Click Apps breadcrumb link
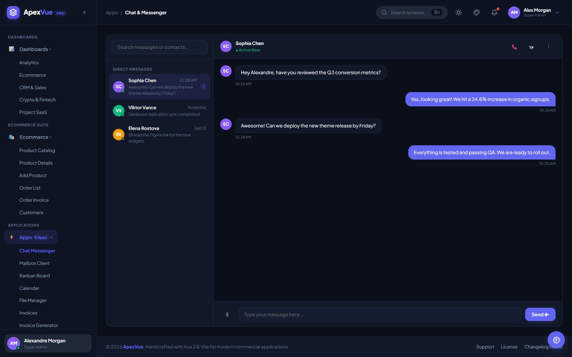Screen dimensions: 572x357 coord(112,12)
